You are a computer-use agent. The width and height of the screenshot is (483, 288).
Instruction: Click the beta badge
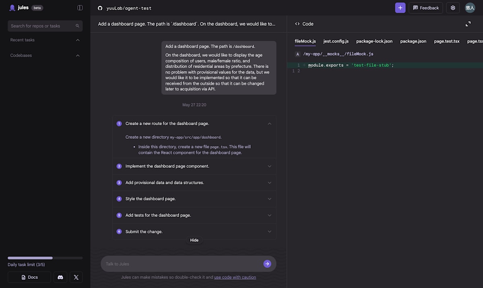pos(37,8)
